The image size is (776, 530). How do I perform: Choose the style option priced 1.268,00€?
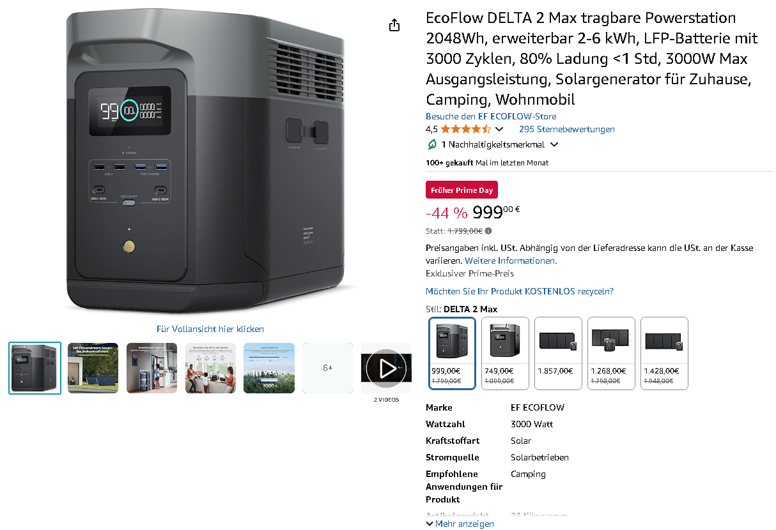[611, 353]
